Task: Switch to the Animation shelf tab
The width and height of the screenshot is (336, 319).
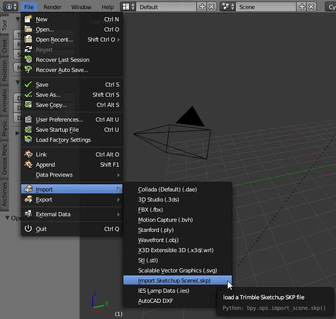Action: (4, 101)
